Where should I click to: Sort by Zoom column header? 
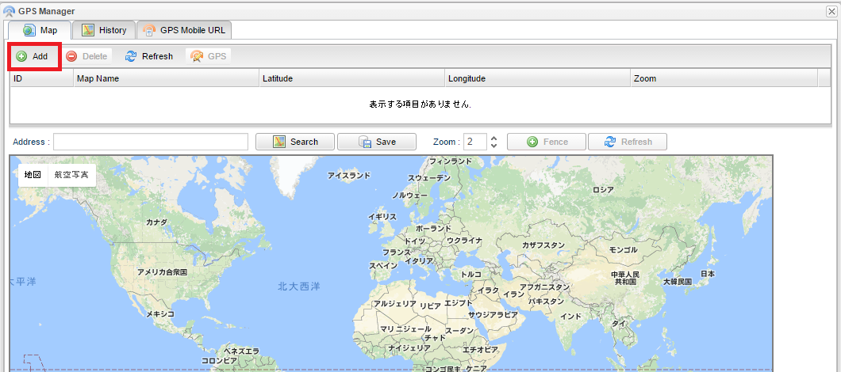724,78
